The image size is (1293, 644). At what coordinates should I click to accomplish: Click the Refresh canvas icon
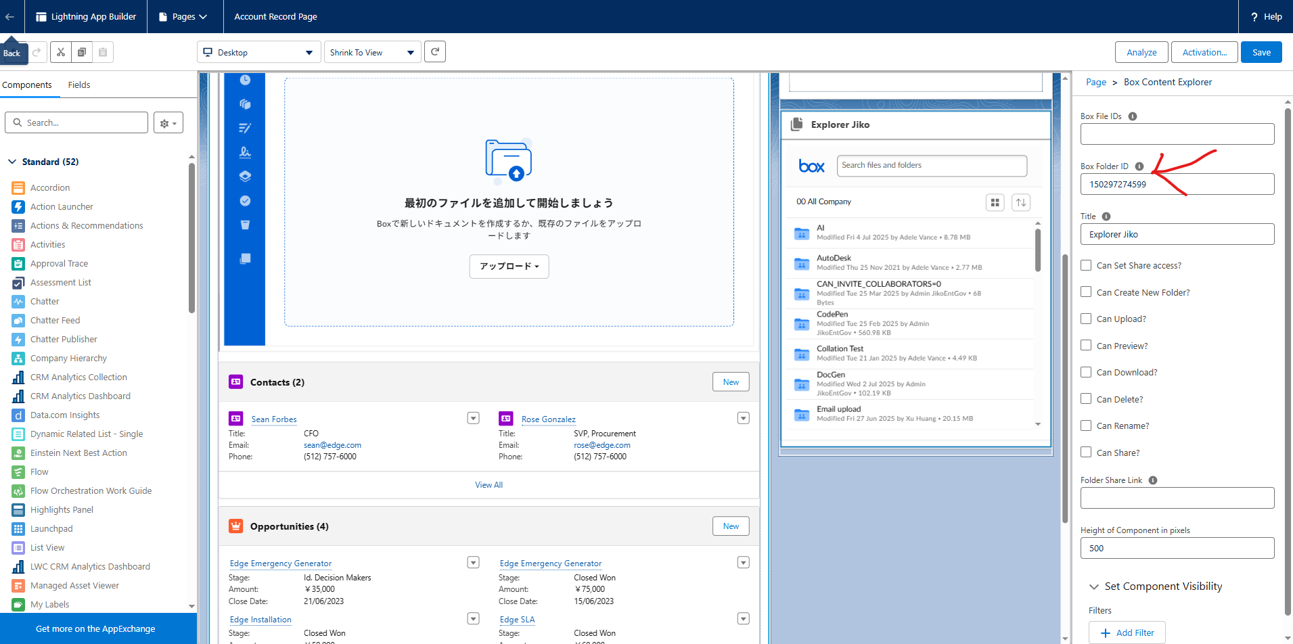coord(435,52)
